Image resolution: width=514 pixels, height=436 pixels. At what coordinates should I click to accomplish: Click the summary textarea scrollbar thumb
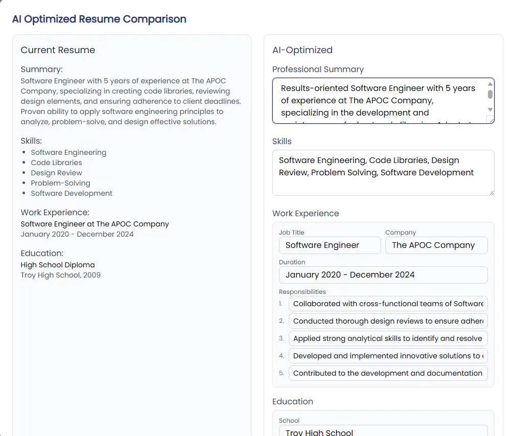click(x=490, y=94)
